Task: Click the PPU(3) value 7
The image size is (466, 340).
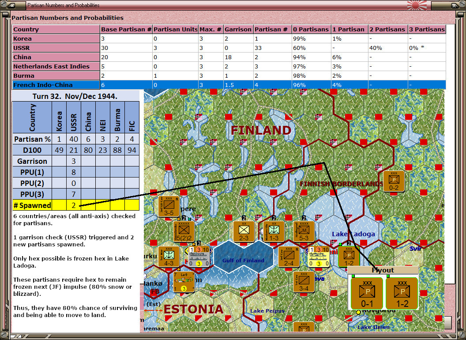Action: (x=73, y=194)
